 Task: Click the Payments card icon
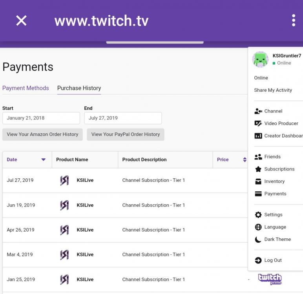pyautogui.click(x=258, y=194)
